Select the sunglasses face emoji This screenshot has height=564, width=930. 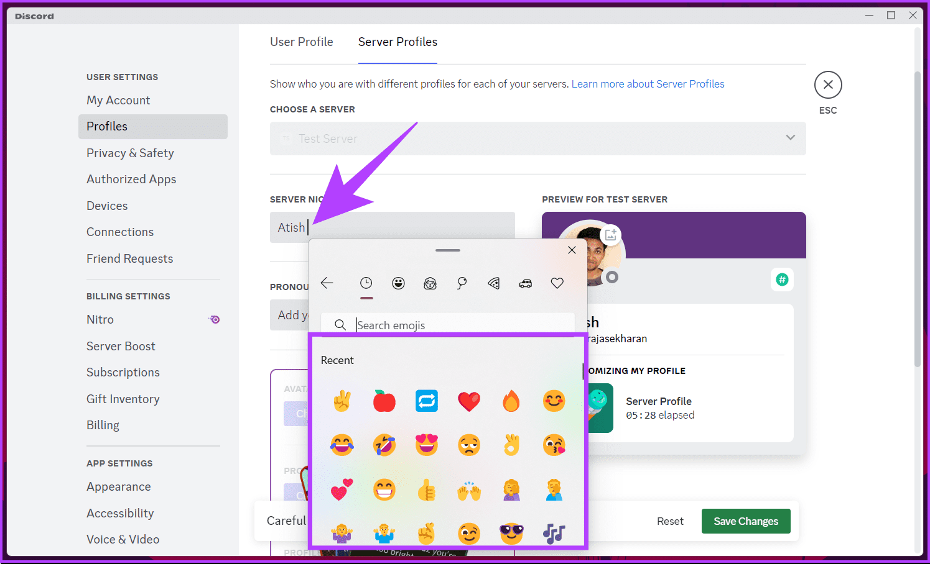click(511, 532)
